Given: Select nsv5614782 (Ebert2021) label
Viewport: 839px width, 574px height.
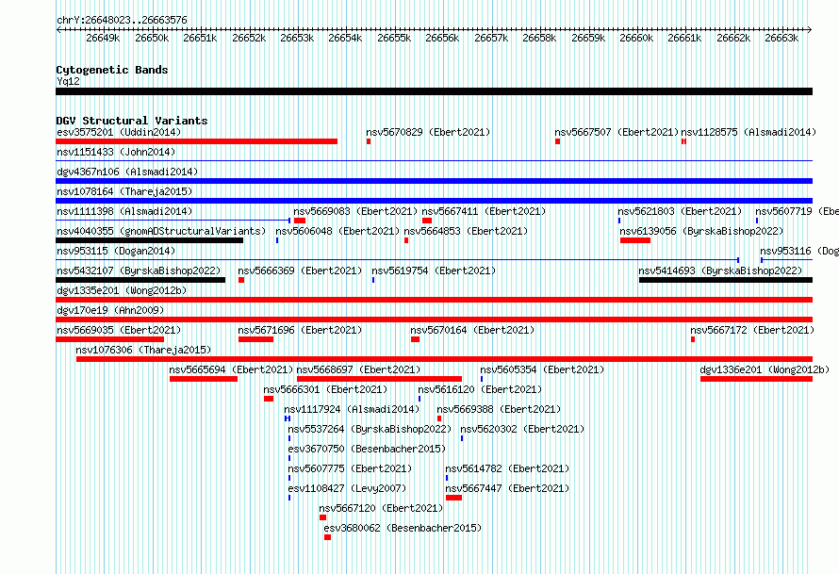Looking at the screenshot, I should tap(507, 468).
